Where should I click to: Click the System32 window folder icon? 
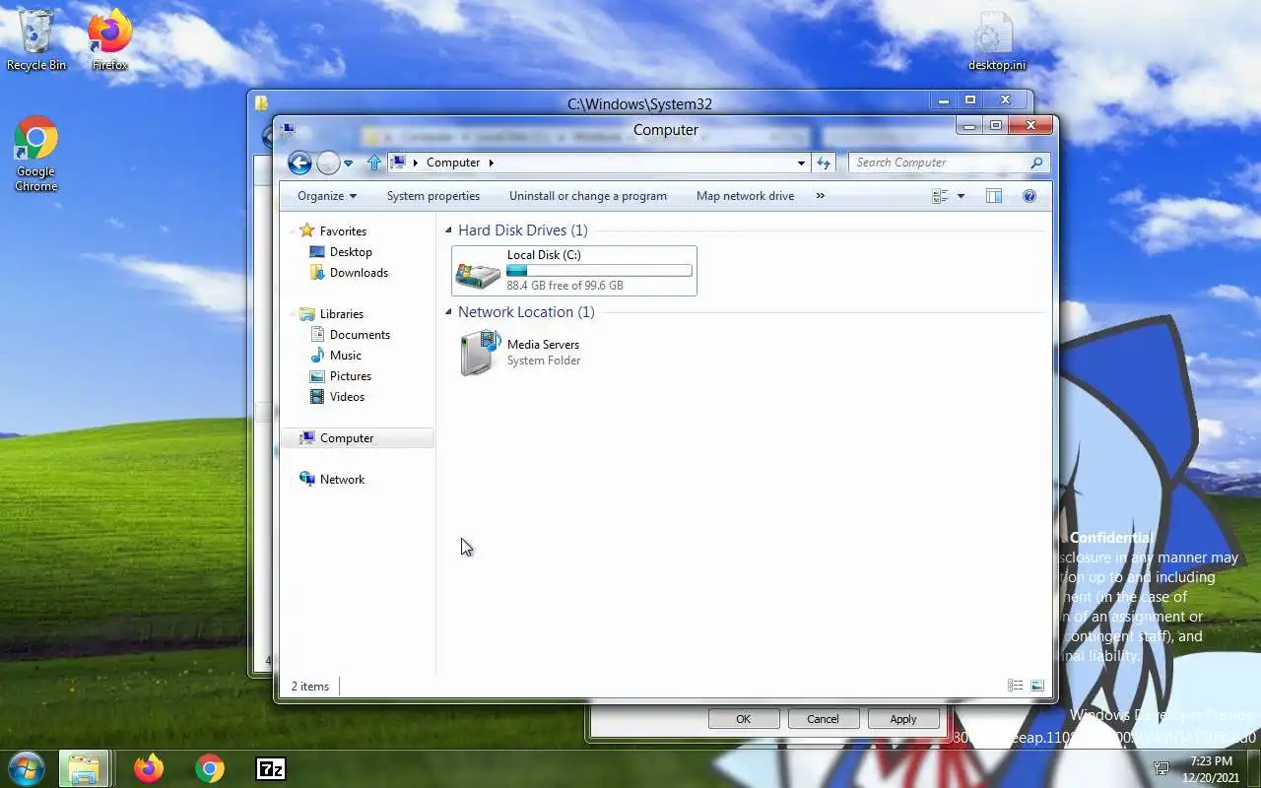click(x=261, y=102)
